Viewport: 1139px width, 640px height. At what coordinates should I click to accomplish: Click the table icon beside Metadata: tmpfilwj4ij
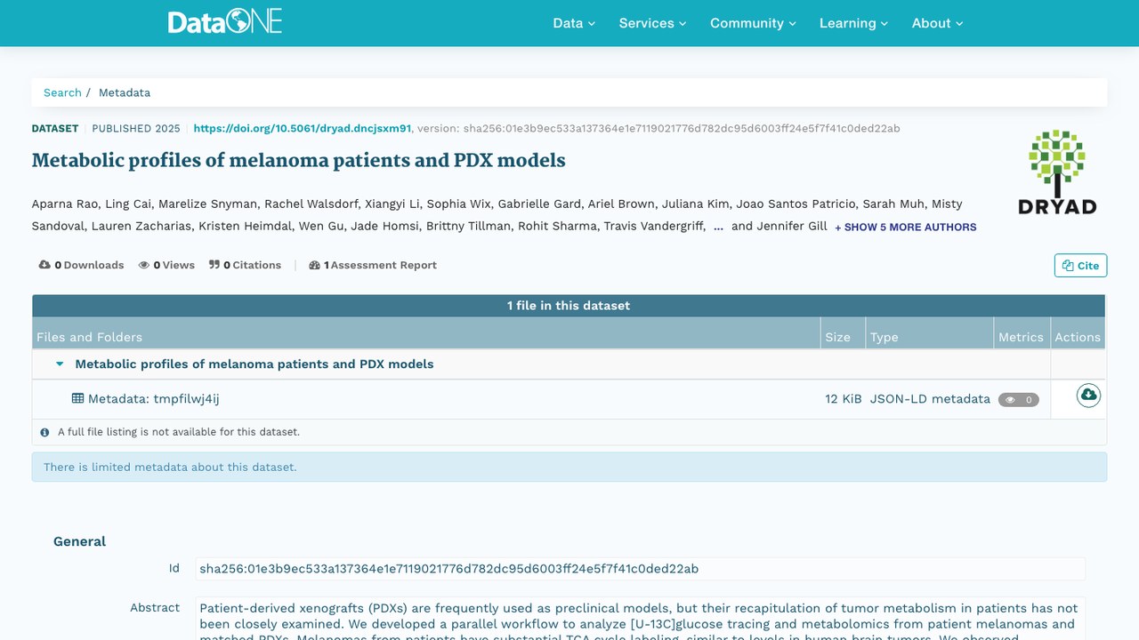click(78, 398)
